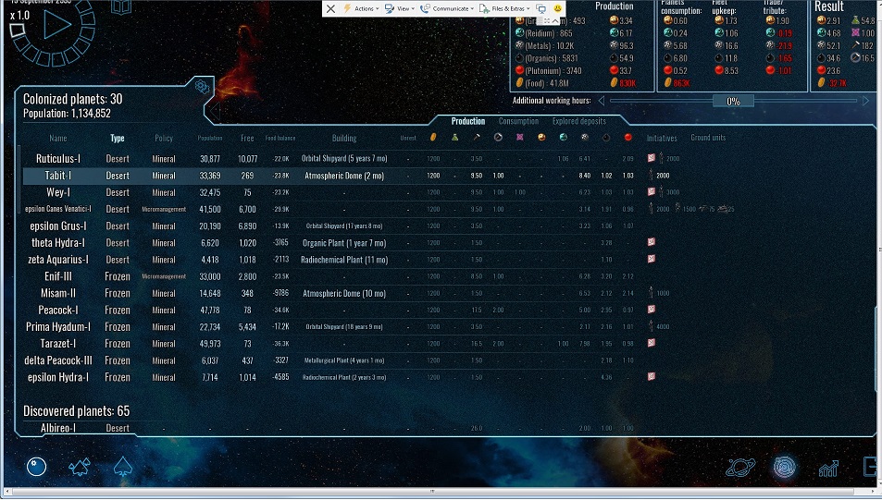Image resolution: width=882 pixels, height=500 pixels.
Task: Open the ship fleet icon
Action: click(80, 467)
